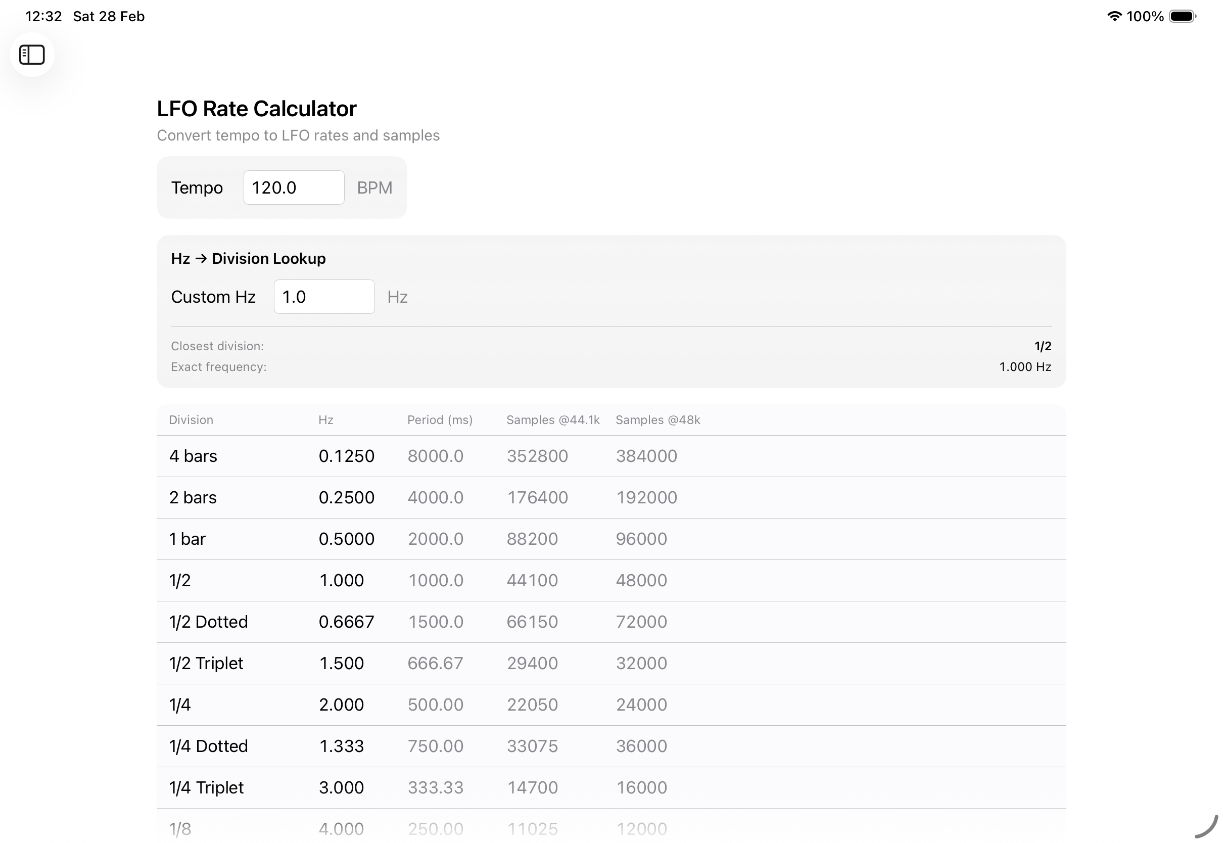Select the 1 bar division row

187,539
